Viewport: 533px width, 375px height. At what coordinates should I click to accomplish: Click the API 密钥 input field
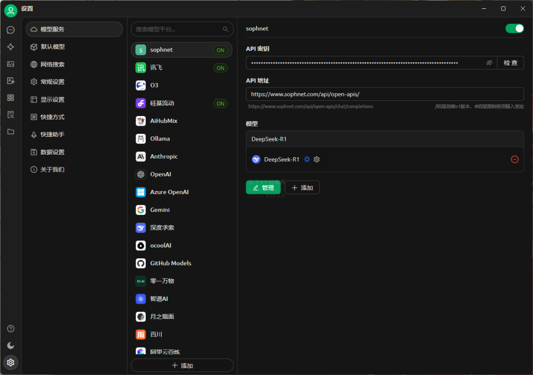371,63
